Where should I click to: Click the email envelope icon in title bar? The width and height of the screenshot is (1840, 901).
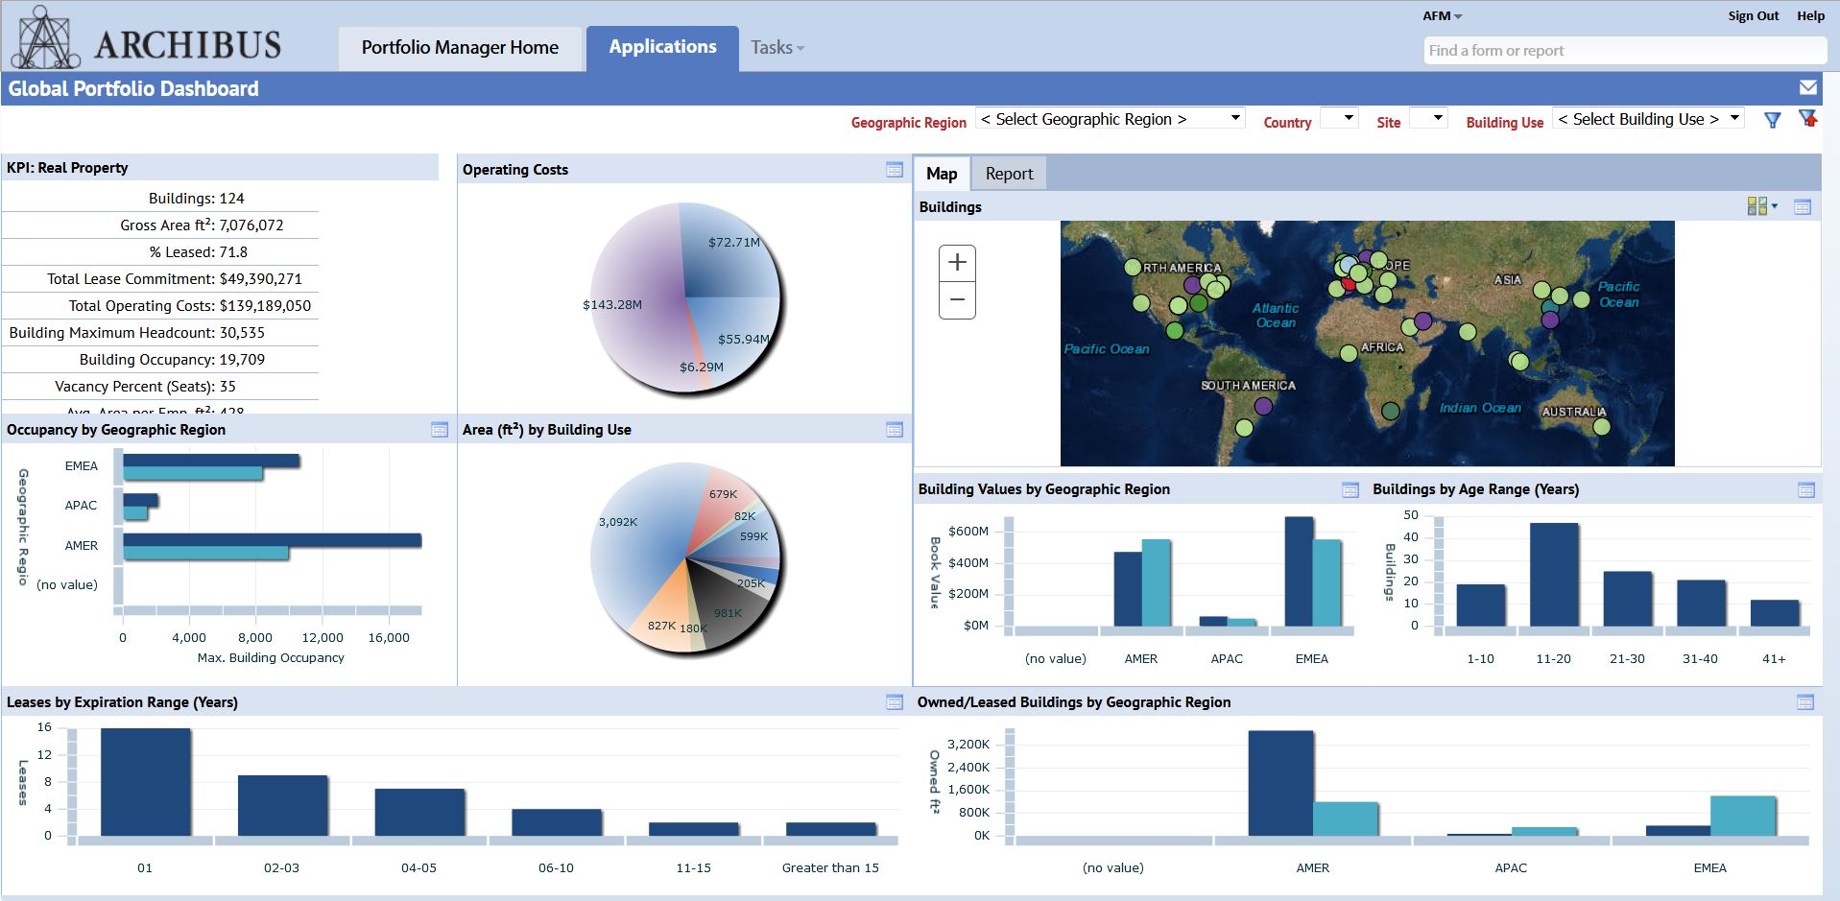click(x=1807, y=88)
